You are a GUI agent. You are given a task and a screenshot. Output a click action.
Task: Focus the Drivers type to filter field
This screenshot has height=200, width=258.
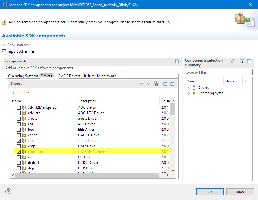pos(93,92)
